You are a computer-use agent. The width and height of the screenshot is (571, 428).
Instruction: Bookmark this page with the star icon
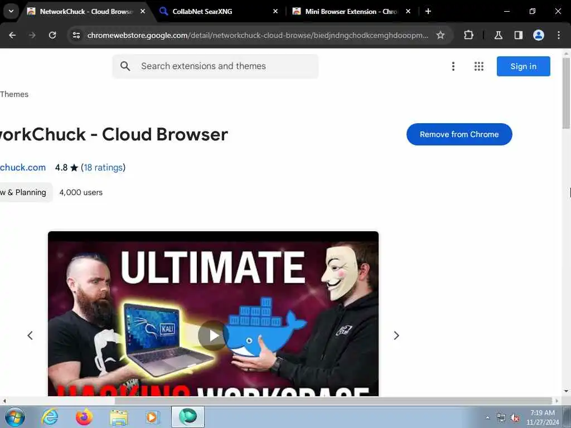coord(441,35)
